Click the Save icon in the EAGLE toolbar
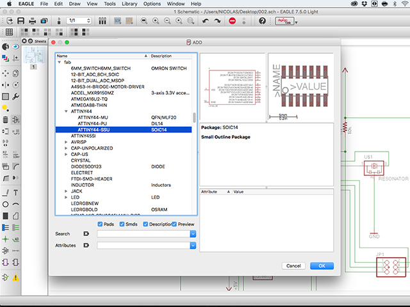 tap(20, 21)
